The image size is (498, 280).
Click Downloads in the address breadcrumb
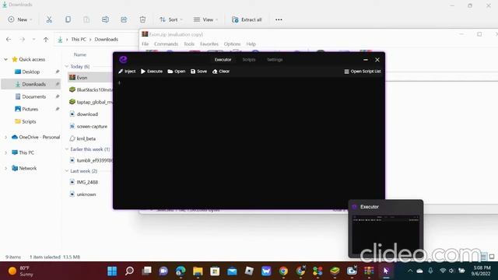click(x=106, y=40)
